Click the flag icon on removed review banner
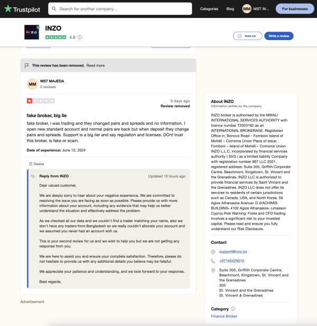This screenshot has height=326, width=317. [x=26, y=65]
